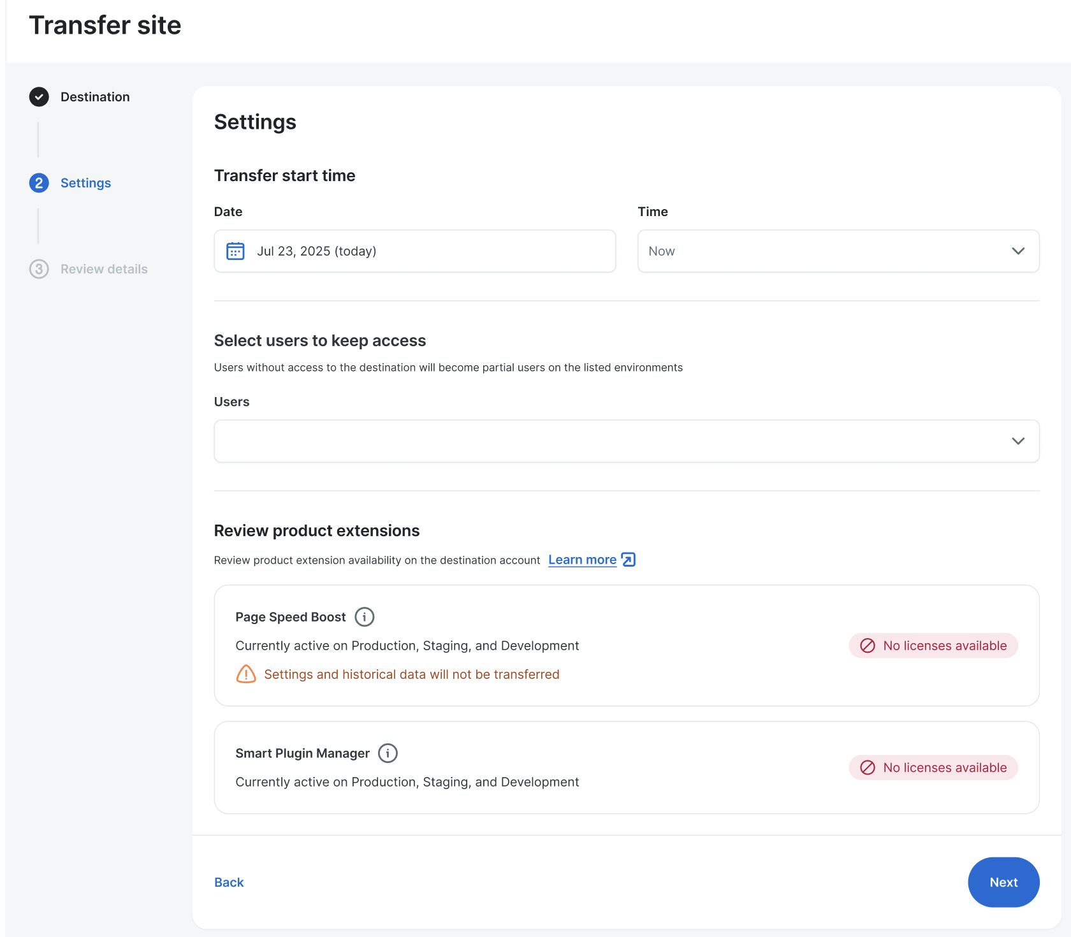Click the Back link

click(x=229, y=882)
